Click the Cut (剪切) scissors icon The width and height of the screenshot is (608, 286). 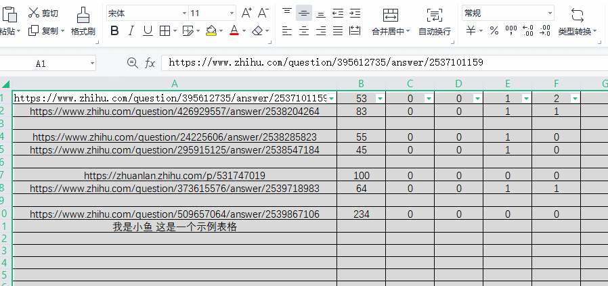34,13
